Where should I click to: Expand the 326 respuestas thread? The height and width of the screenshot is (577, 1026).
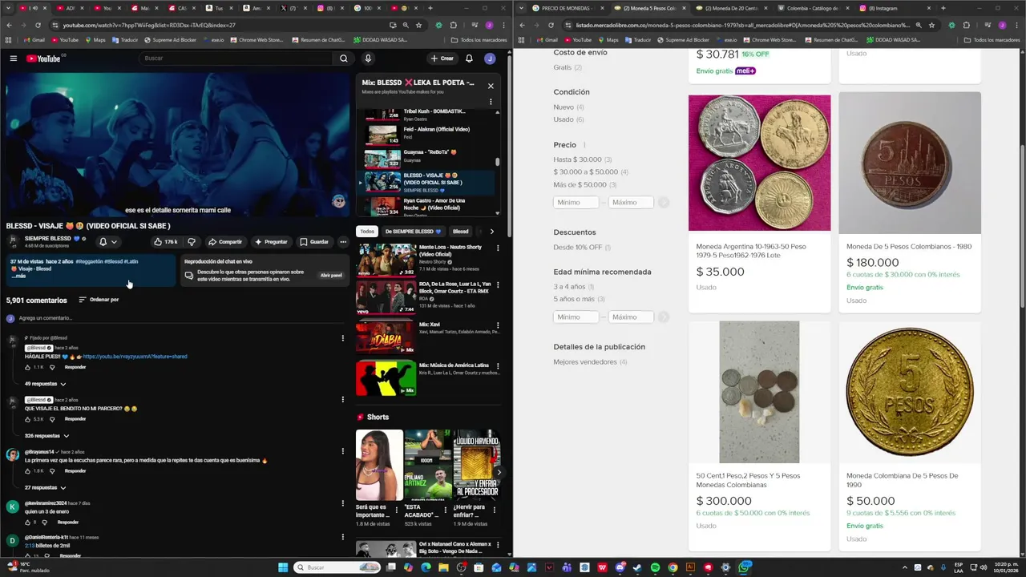(x=46, y=436)
